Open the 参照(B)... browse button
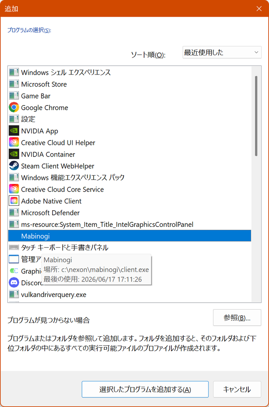269x407 pixels. tap(237, 318)
